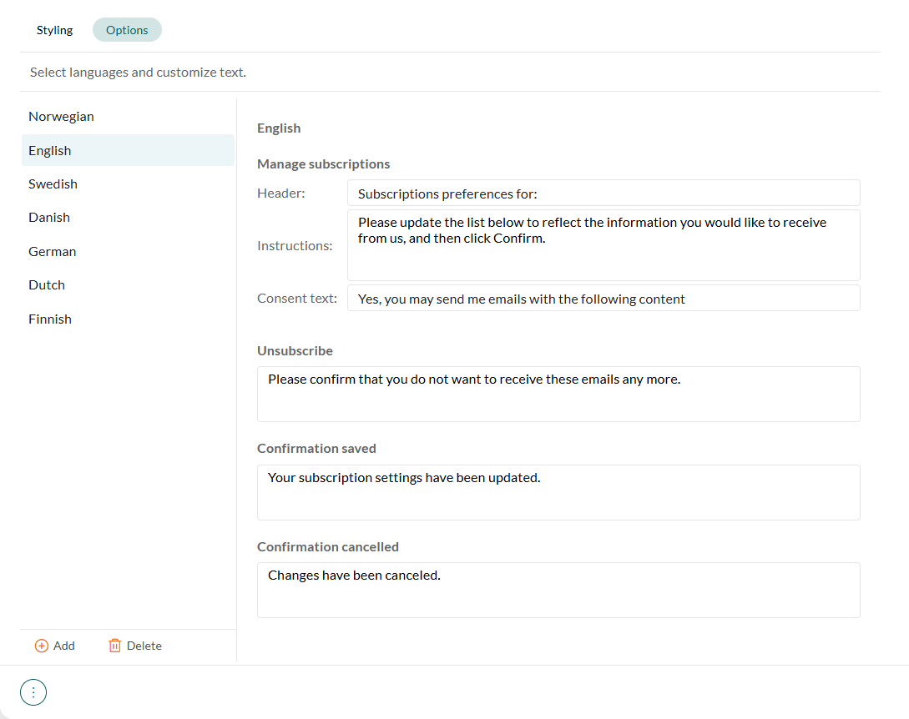Select Danish in the language list
This screenshot has height=719, width=909.
click(x=128, y=218)
